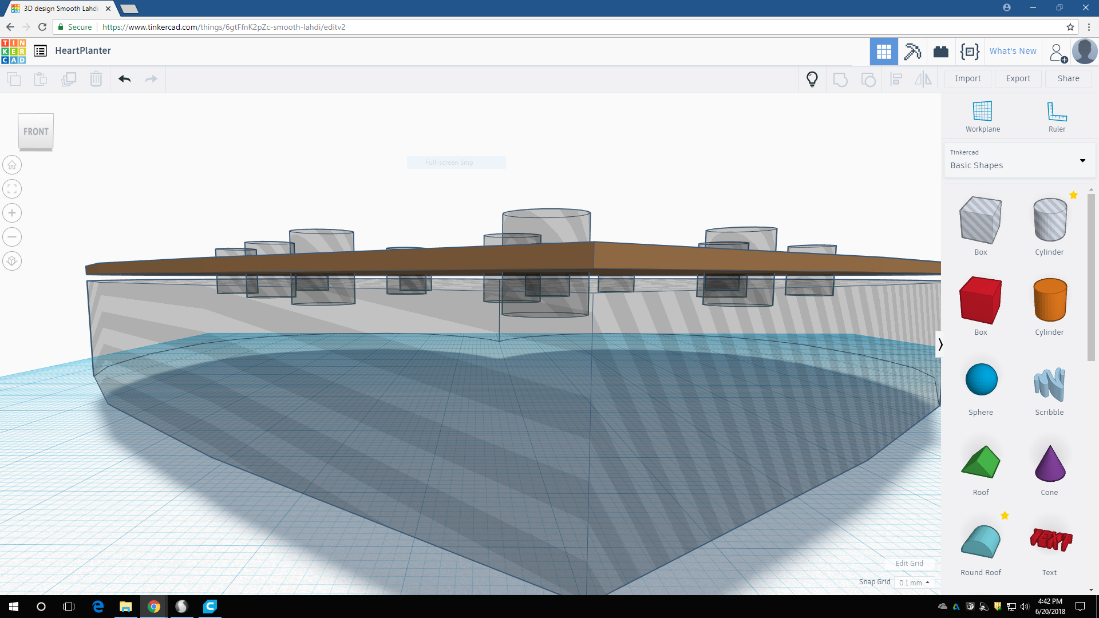Viewport: 1099px width, 618px height.
Task: Zoom out with the minus icon
Action: point(12,237)
